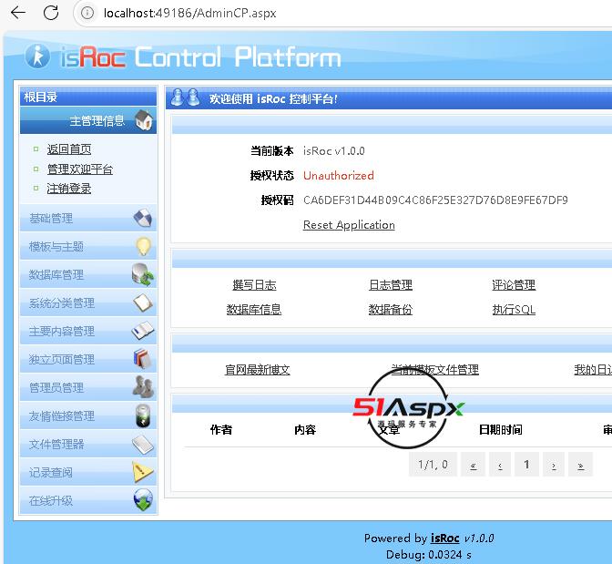Open 管理员管理 section

[x=88, y=387]
